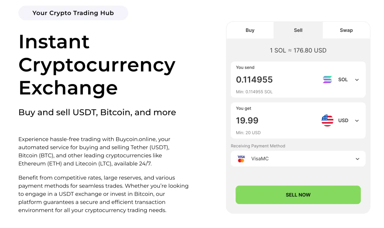Screen dimensions: 384x228
Task: Click the Min: 20 USD hint
Action: (248, 133)
